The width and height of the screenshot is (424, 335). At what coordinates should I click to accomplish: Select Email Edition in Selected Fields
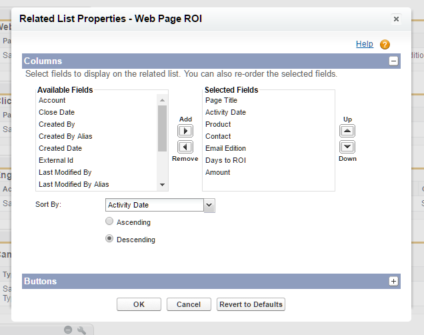click(x=227, y=148)
